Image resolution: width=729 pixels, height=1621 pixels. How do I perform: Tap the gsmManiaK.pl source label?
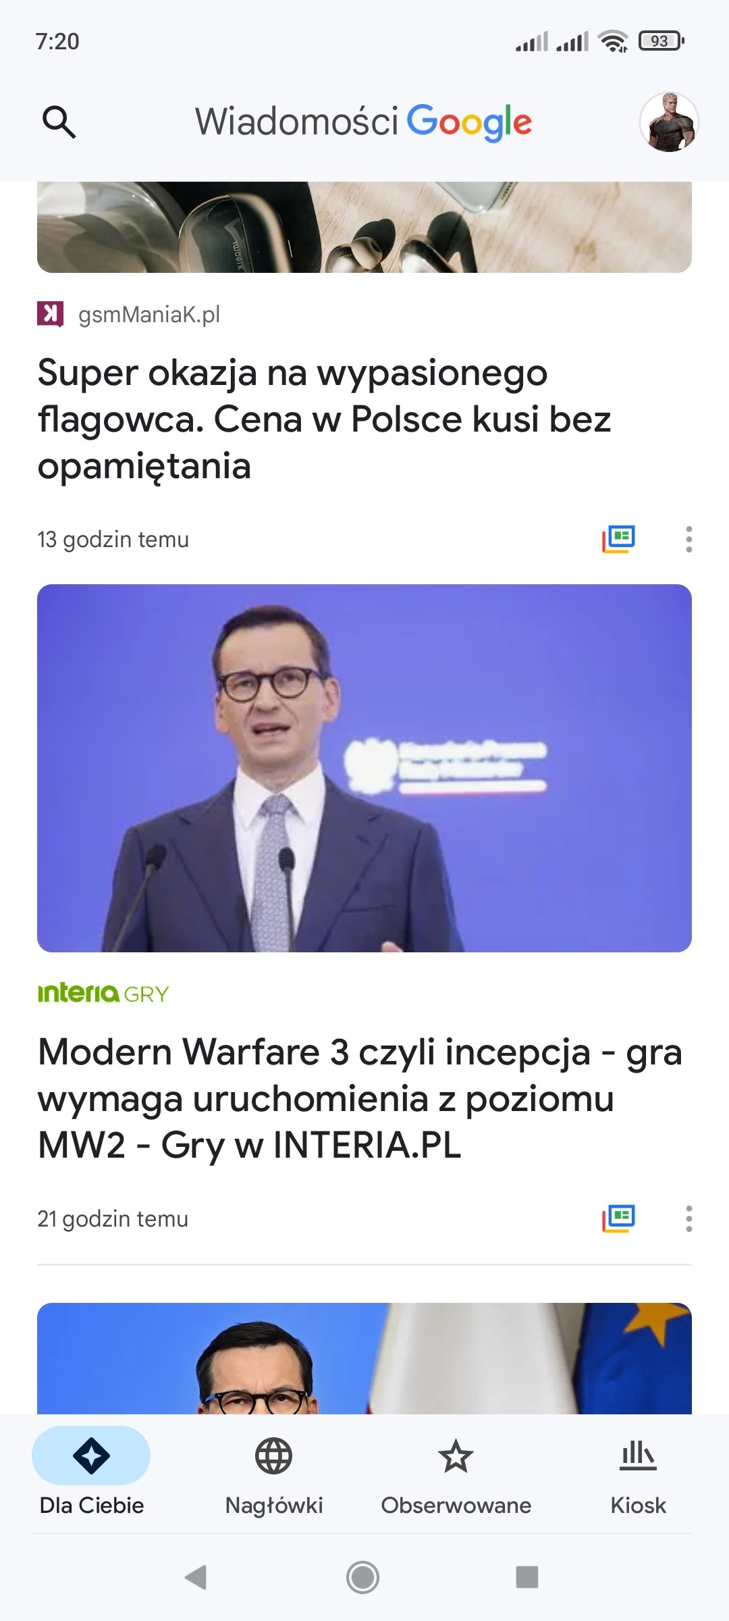coord(149,315)
